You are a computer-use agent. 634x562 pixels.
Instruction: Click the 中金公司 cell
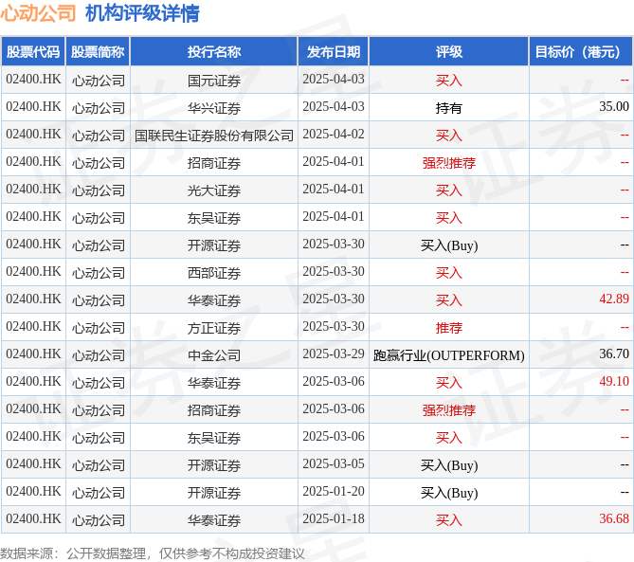tap(214, 355)
